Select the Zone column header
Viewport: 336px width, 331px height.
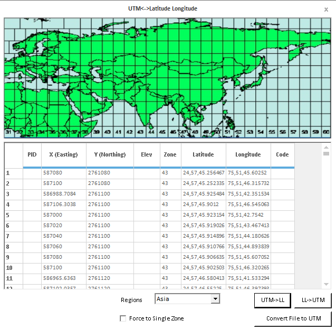coord(170,155)
